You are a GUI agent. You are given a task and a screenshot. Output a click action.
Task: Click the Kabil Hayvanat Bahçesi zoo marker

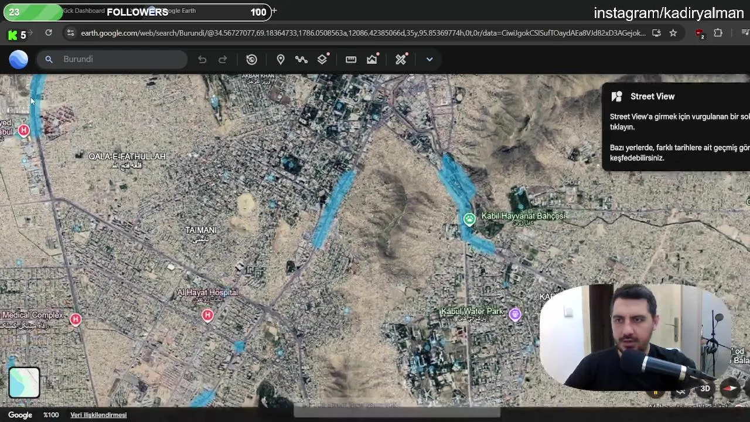(469, 219)
